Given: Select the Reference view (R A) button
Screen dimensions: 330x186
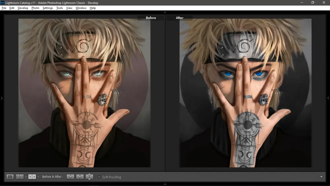Looking at the screenshot, I should click(x=20, y=177).
